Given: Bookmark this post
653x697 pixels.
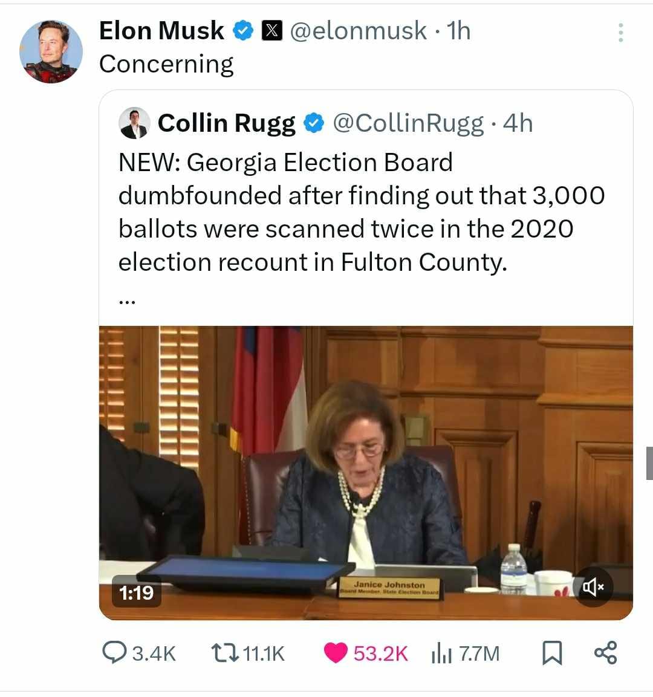Looking at the screenshot, I should click(x=551, y=653).
